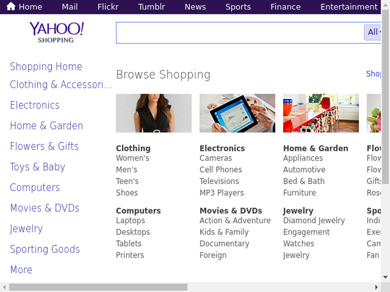Browse Diamond Jewelry
The image size is (390, 292).
click(314, 221)
